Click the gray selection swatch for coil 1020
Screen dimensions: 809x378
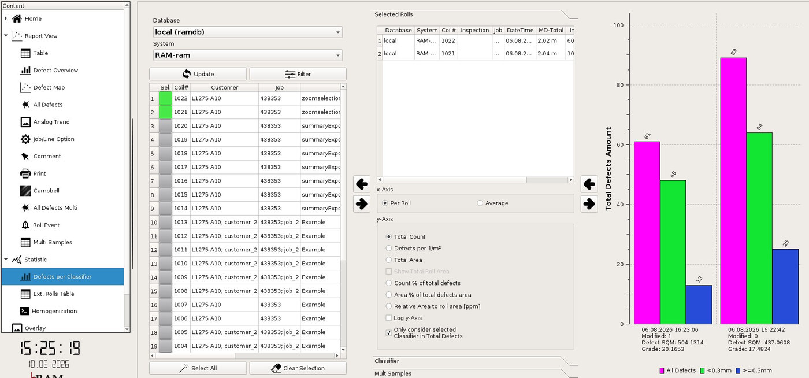[165, 126]
